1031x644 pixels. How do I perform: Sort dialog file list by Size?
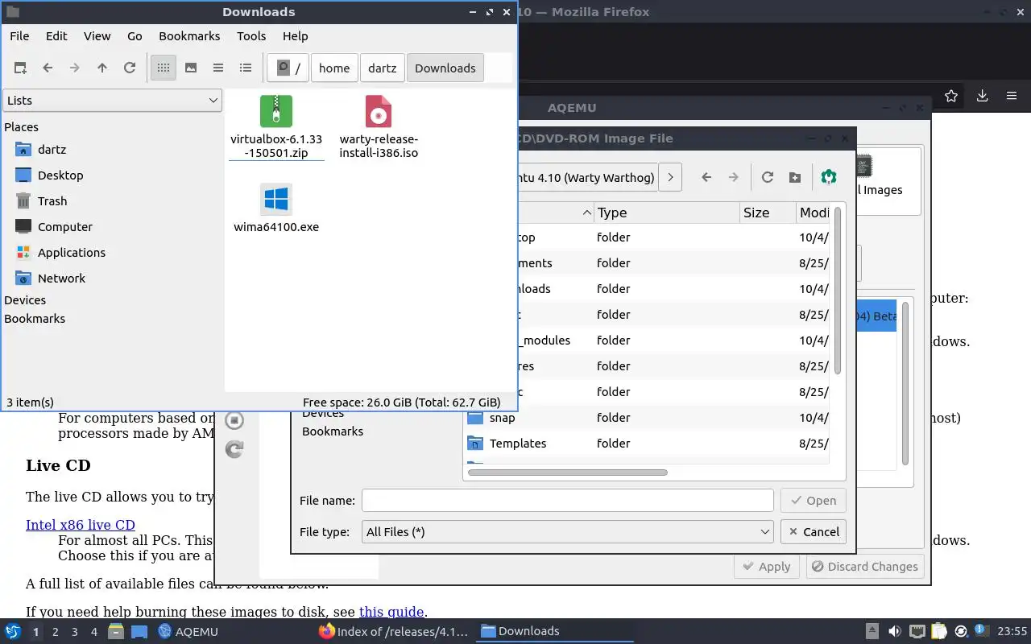(768, 213)
